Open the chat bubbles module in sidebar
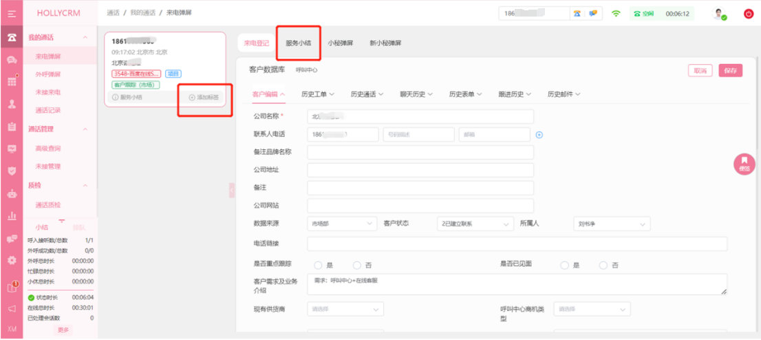The width and height of the screenshot is (761, 340). 12,60
